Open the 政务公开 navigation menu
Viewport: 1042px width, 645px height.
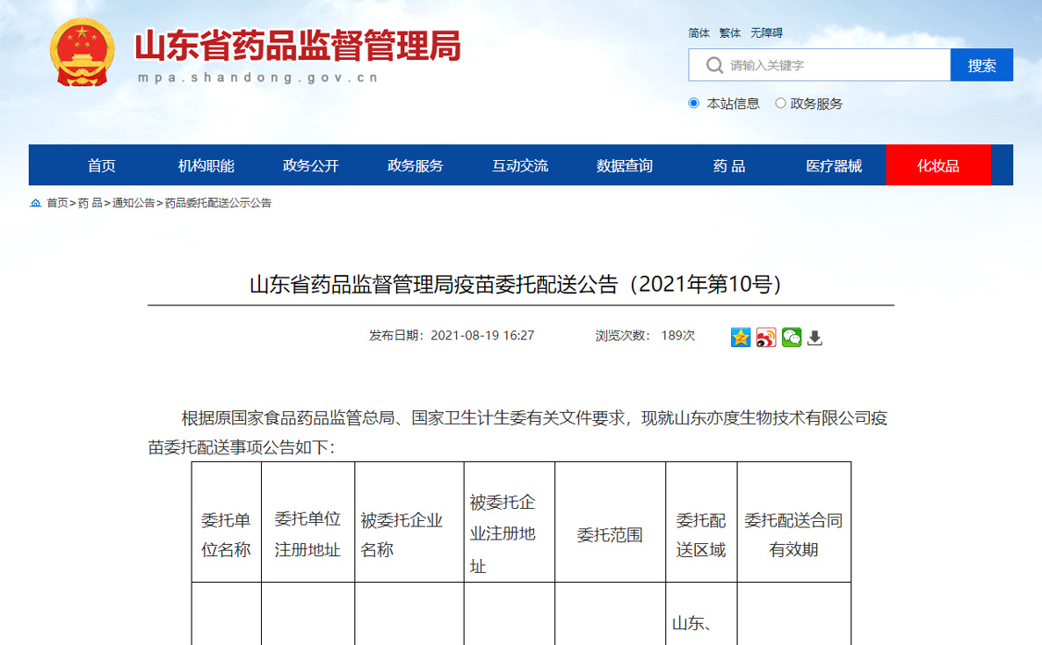(x=310, y=165)
